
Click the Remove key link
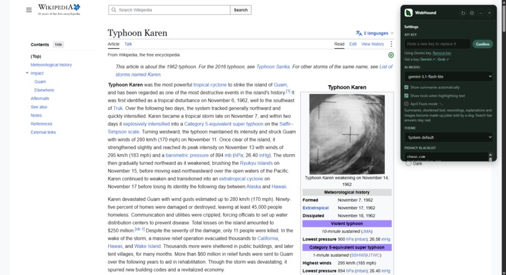click(x=442, y=53)
